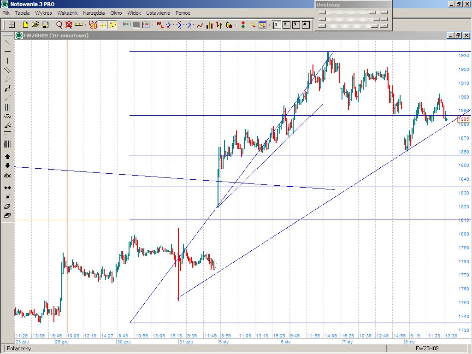Select the horizontal line drawing tool
This screenshot has width=472, height=354.
coord(7,52)
